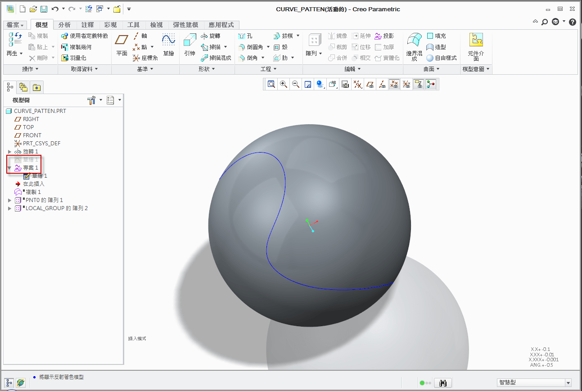Image resolution: width=582 pixels, height=391 pixels.
Task: Select the FRONT datum plane in tree
Action: point(32,135)
